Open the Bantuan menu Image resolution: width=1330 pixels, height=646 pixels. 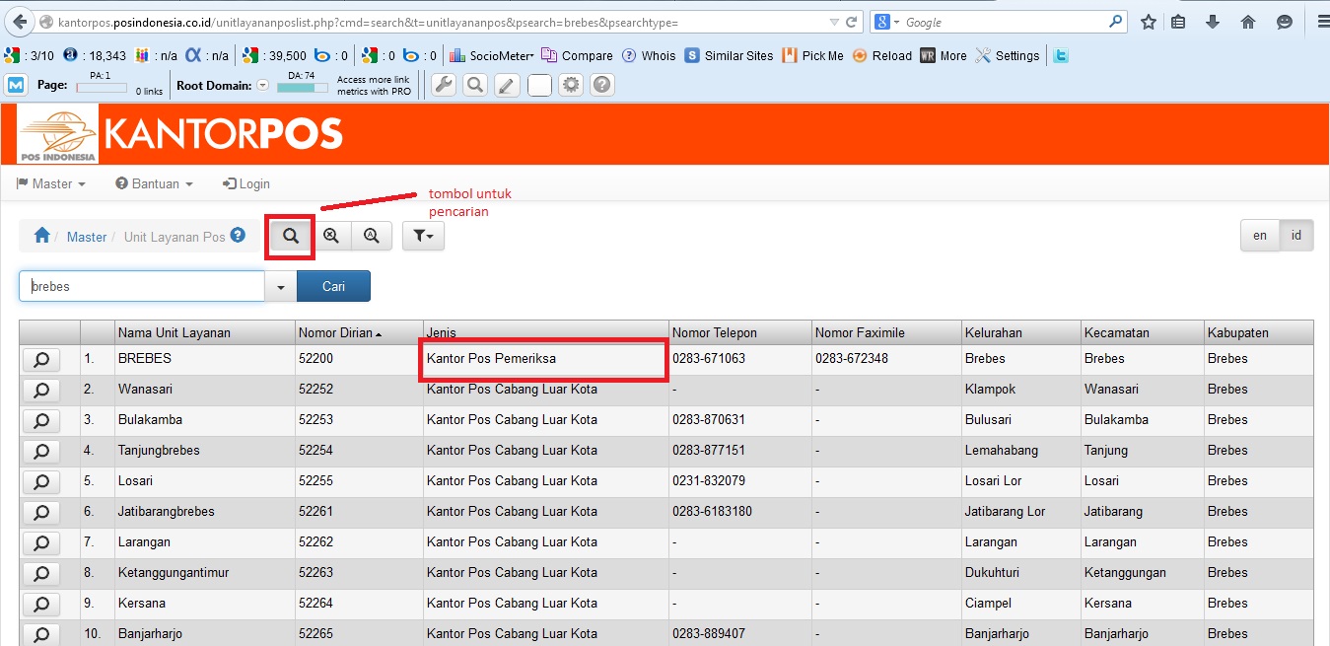click(x=154, y=183)
